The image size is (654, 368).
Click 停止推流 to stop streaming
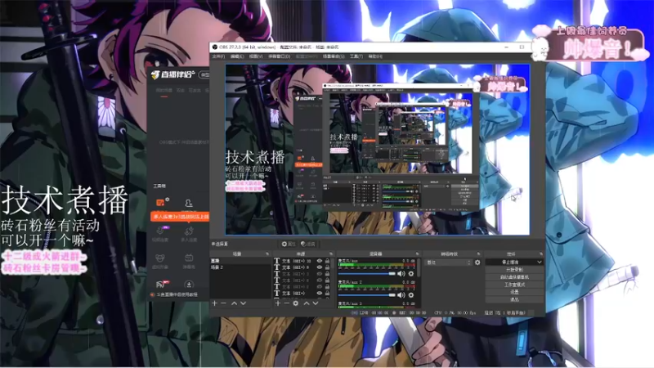click(x=510, y=262)
